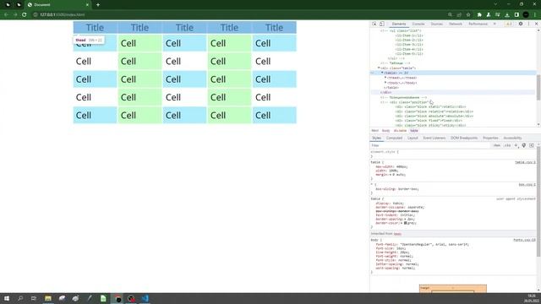This screenshot has height=304, width=541.
Task: Click the last Title header cell
Action: point(274,28)
